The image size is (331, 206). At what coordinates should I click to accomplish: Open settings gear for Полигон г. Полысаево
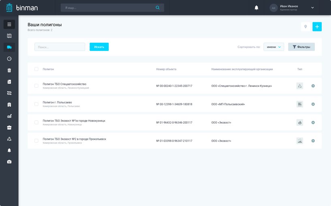tap(313, 104)
